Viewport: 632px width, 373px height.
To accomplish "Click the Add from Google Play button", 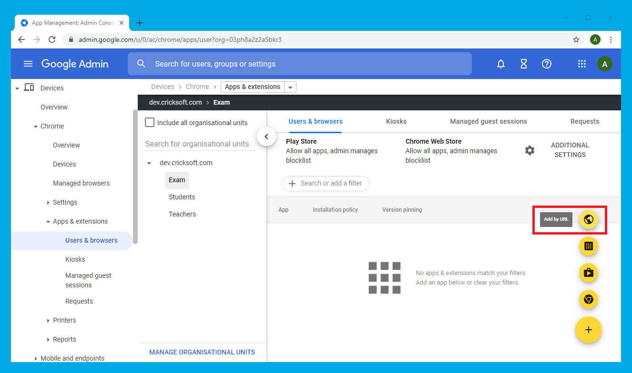I will 588,273.
